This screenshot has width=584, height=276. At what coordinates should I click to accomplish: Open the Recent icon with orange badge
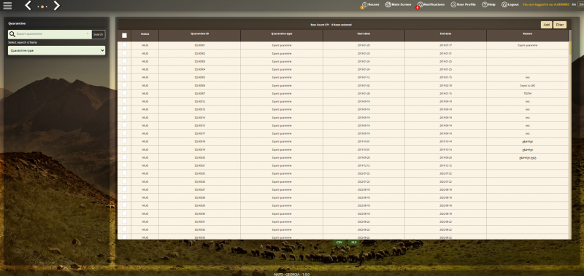[364, 5]
